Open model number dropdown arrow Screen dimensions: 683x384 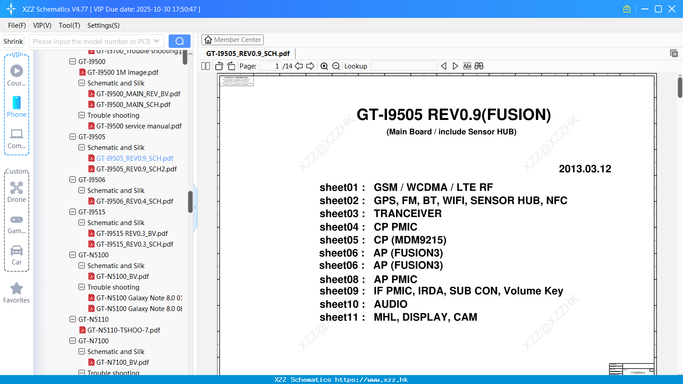[x=157, y=41]
